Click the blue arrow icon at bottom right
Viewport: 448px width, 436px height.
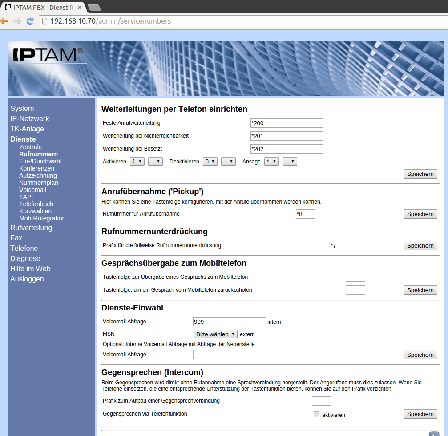pyautogui.click(x=434, y=434)
